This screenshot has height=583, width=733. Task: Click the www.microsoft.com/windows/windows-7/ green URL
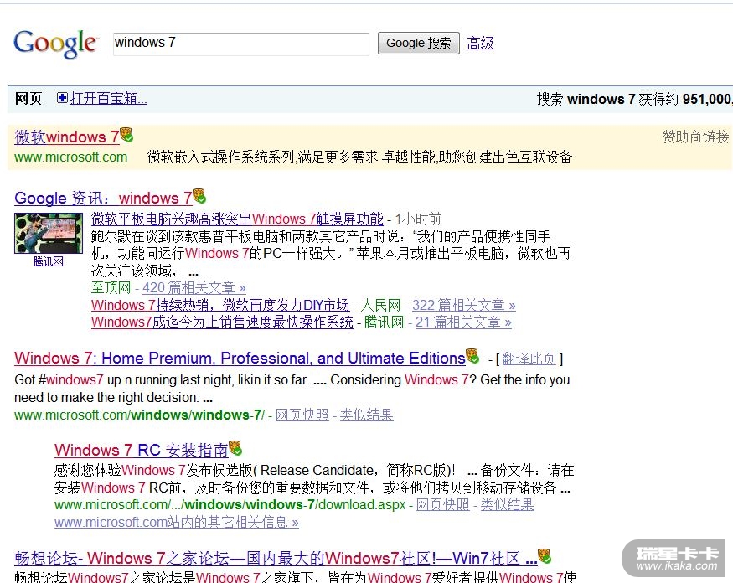[x=139, y=415]
